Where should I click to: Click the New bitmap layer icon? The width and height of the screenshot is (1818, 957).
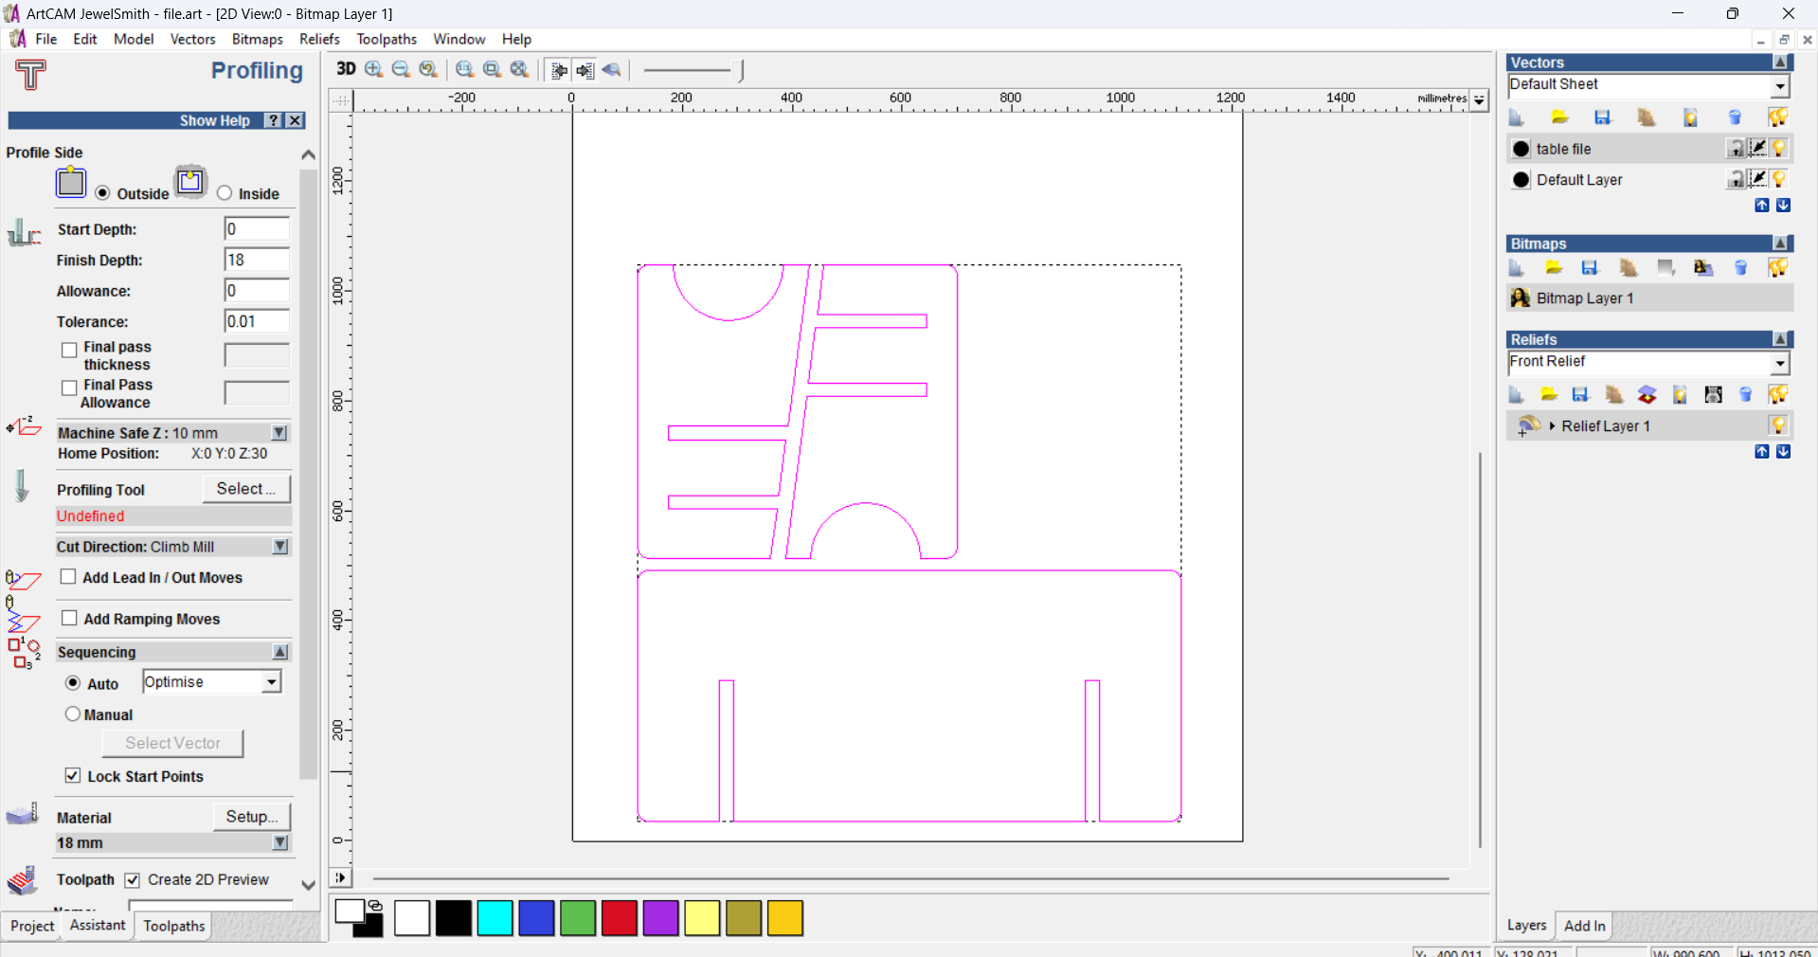click(x=1516, y=268)
